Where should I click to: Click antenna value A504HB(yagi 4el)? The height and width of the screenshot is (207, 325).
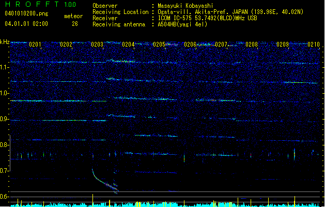pos(182,24)
